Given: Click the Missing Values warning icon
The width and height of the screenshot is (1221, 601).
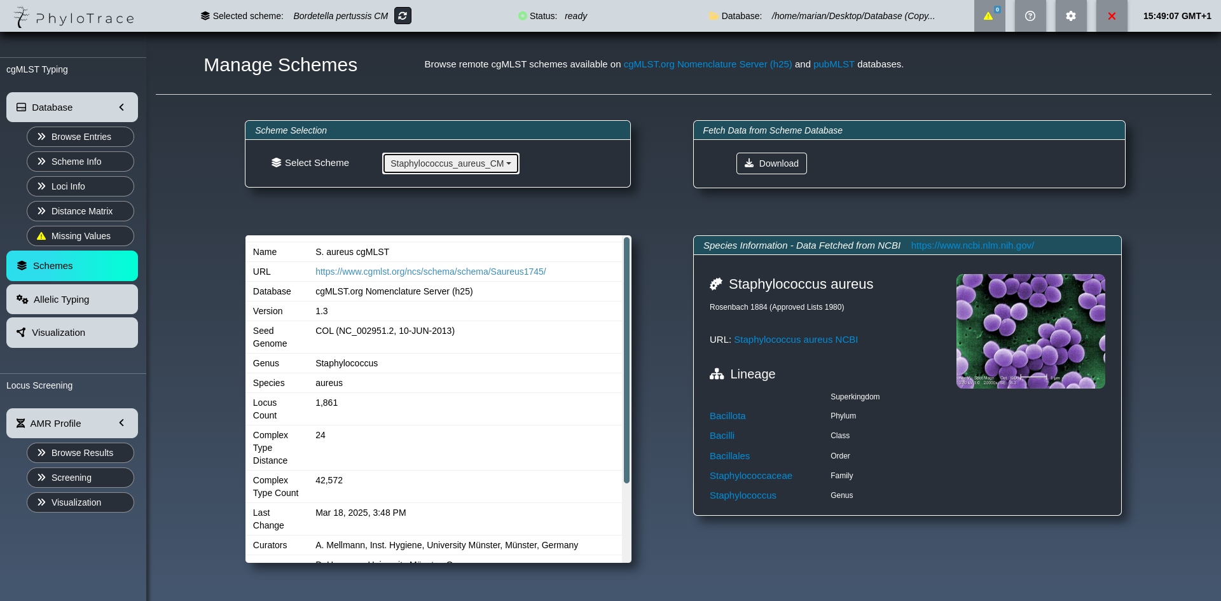Looking at the screenshot, I should 41,236.
